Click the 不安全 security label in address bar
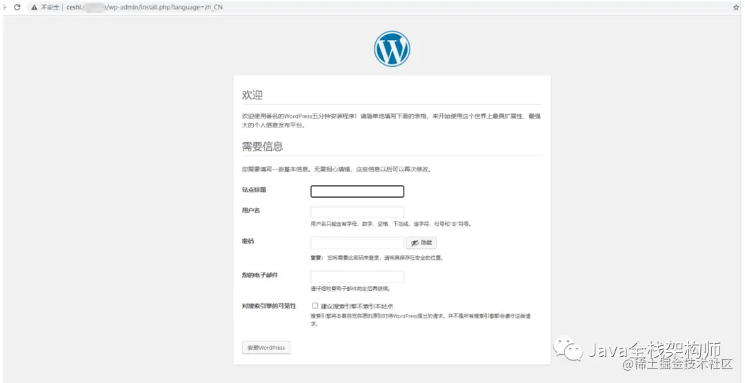The width and height of the screenshot is (745, 383). tap(50, 7)
